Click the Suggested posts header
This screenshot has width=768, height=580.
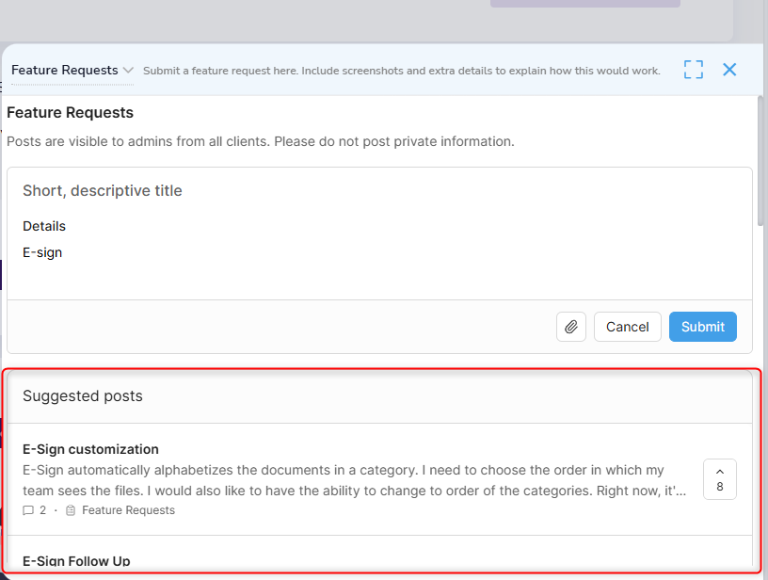pos(83,396)
